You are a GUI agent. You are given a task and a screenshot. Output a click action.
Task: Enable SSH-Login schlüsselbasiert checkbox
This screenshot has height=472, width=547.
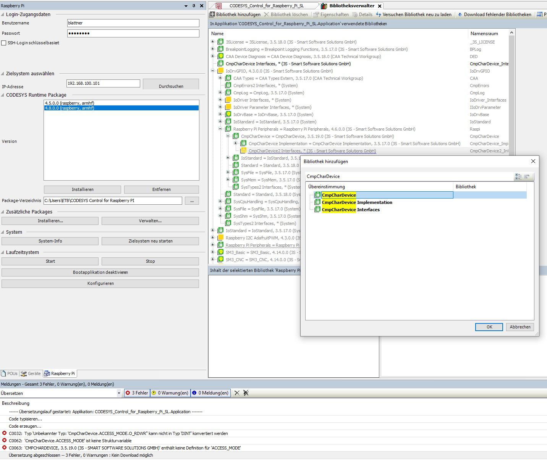tap(3, 43)
